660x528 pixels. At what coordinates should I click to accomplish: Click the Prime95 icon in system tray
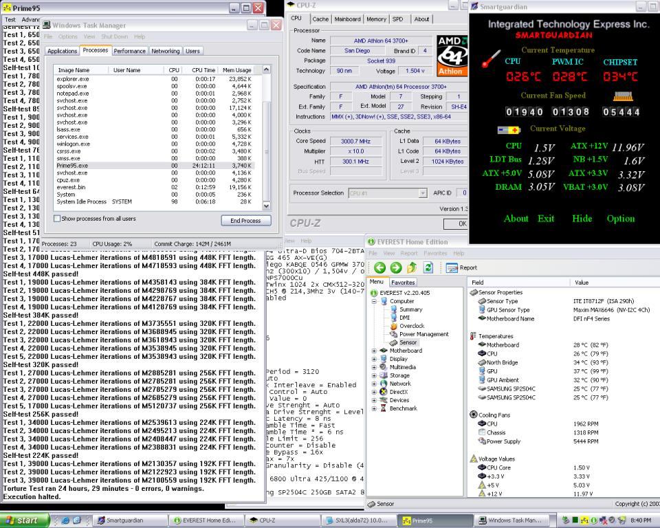pos(584,520)
